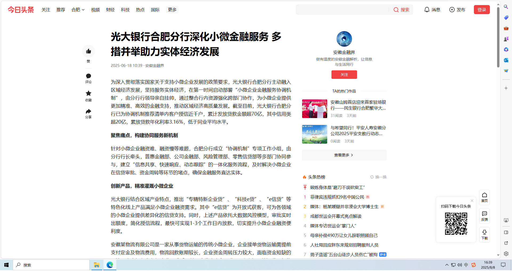Expand the 合肥 city dropdown
The width and height of the screenshot is (512, 271).
click(78, 10)
